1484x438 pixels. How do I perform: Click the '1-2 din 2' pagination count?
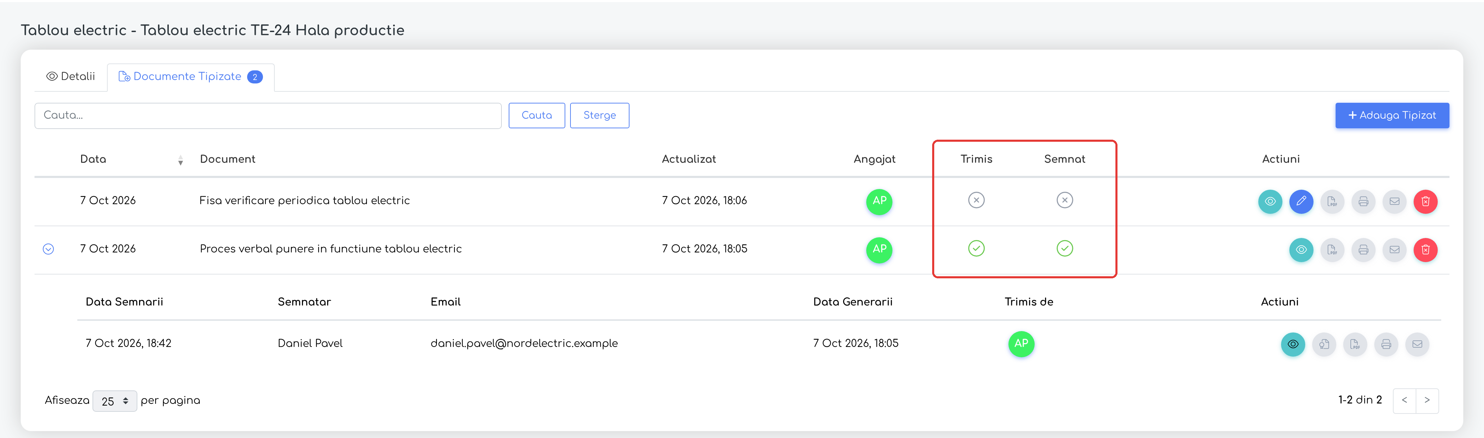click(1359, 400)
